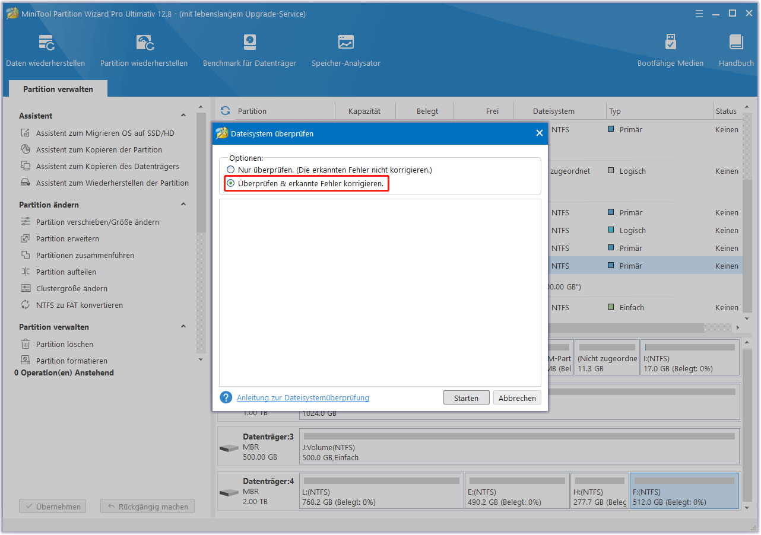Open Speicher-Analysator tool

[346, 50]
